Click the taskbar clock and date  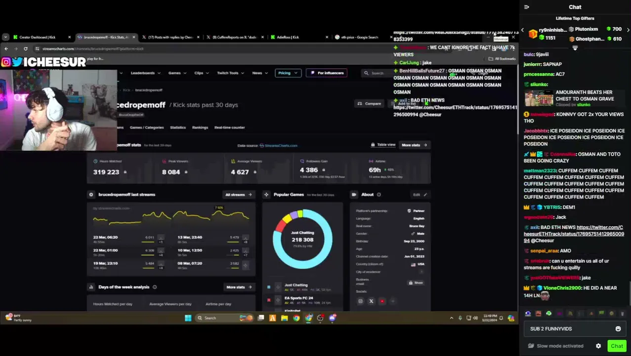point(489,318)
